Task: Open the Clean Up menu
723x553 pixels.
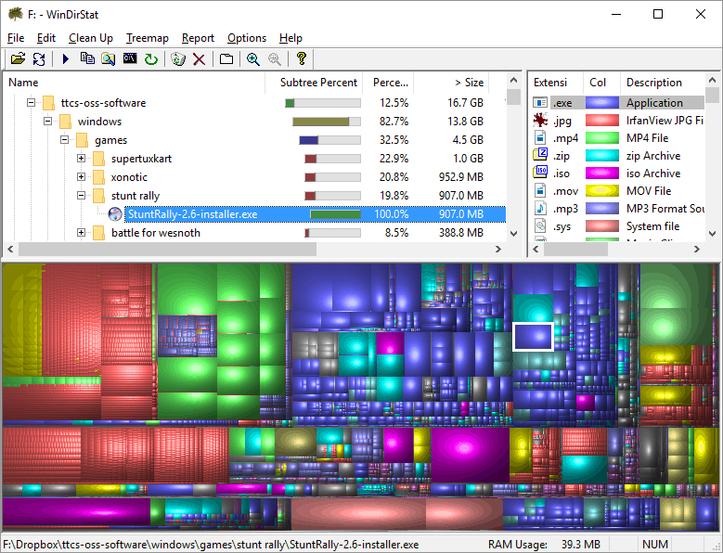Action: pyautogui.click(x=91, y=38)
